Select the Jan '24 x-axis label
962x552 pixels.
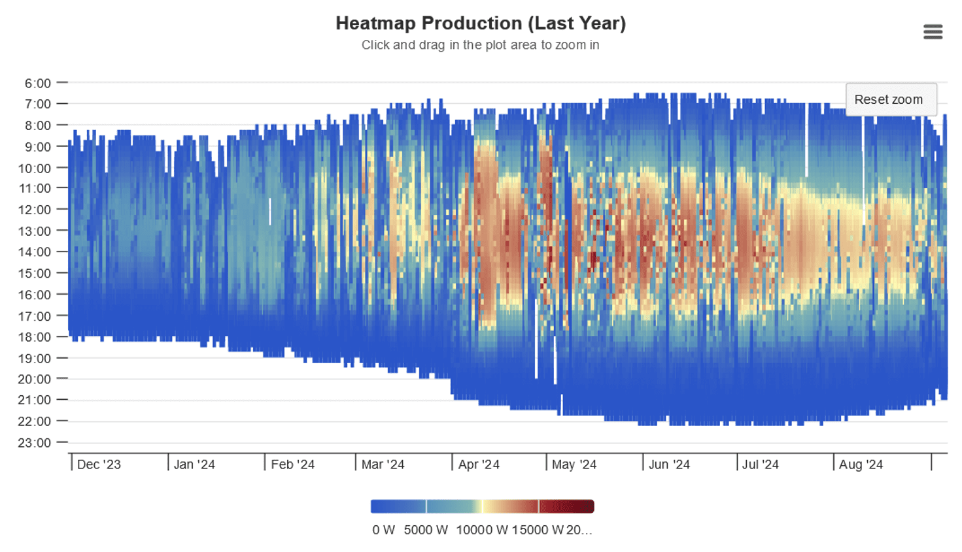point(194,464)
